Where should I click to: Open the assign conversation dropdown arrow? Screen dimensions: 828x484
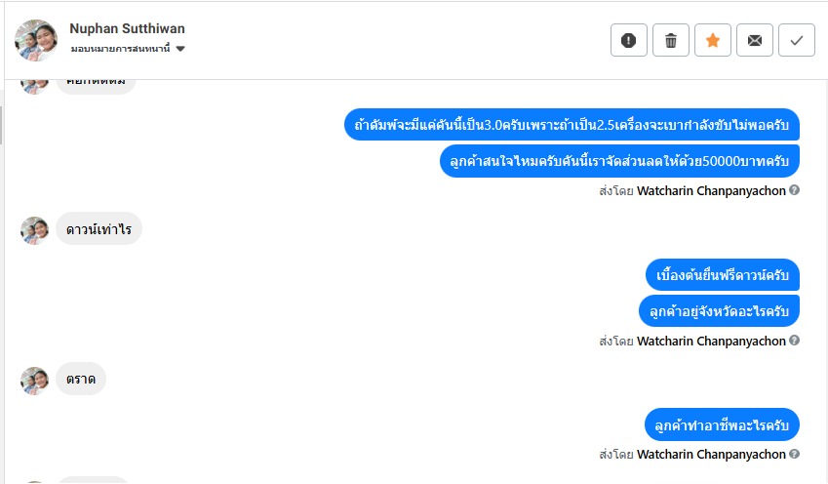tap(180, 49)
